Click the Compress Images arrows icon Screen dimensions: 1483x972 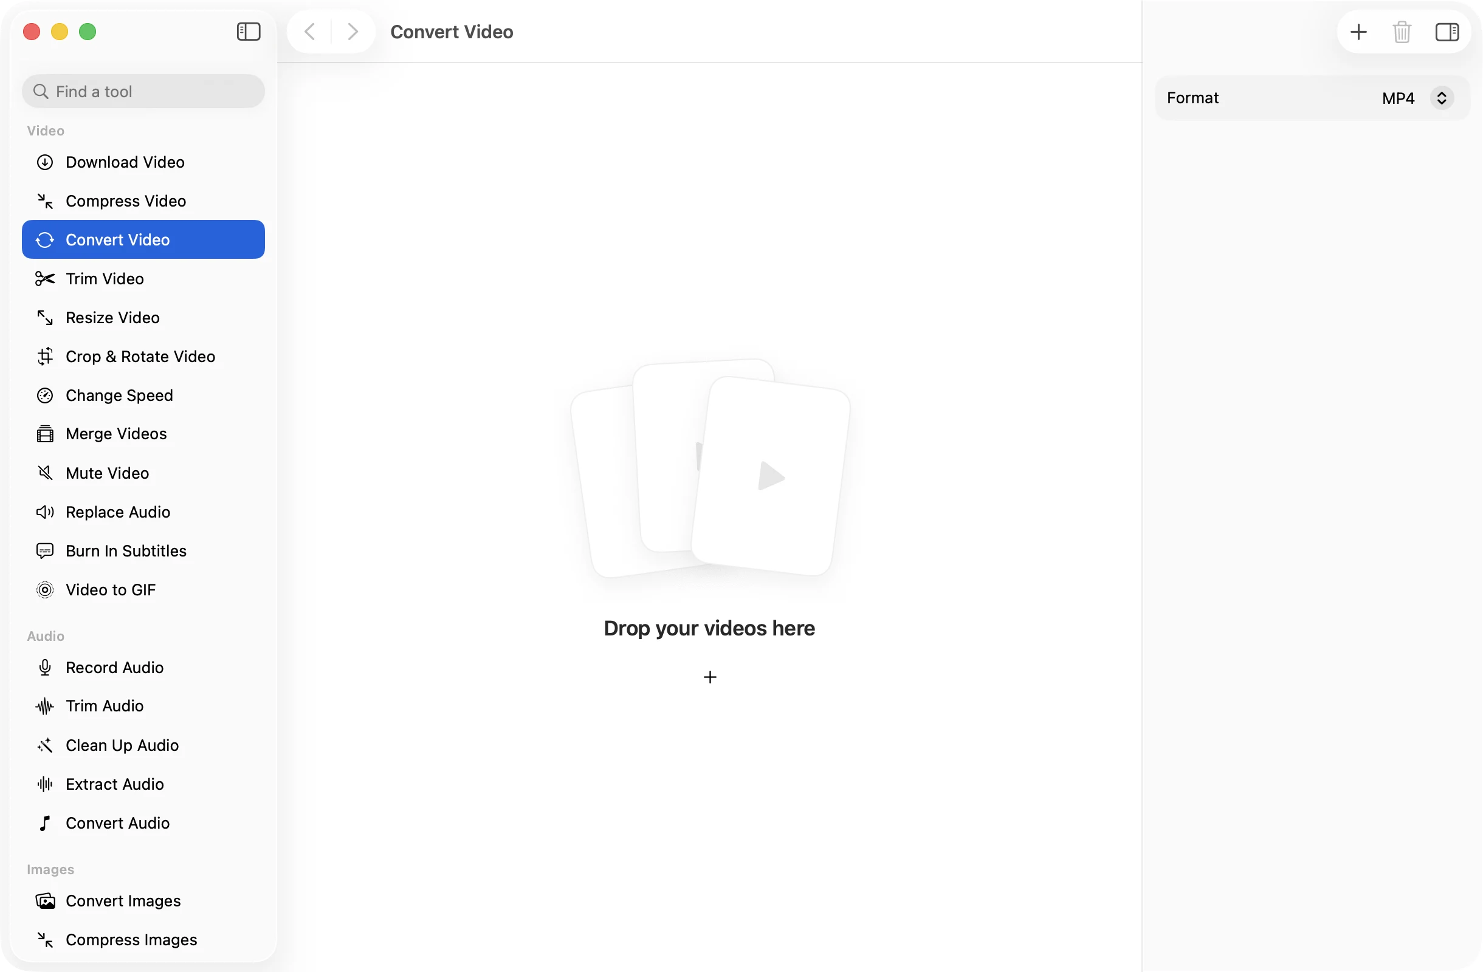click(x=45, y=940)
